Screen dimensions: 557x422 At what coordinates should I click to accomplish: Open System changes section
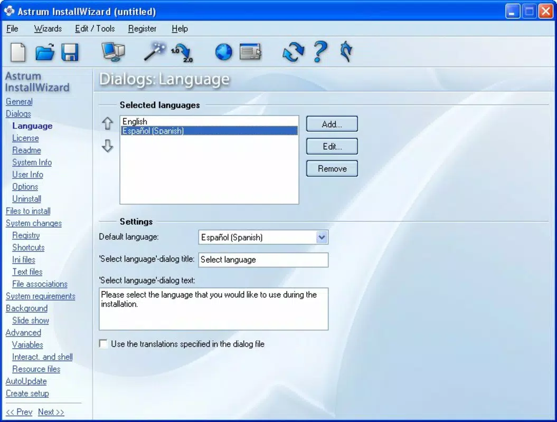coord(34,223)
